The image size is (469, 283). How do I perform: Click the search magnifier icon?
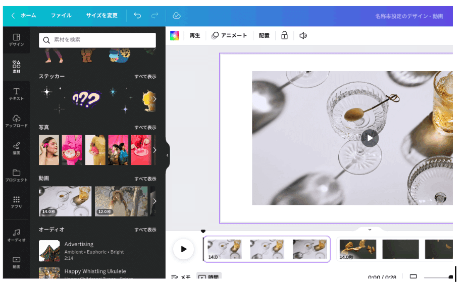[x=46, y=40]
